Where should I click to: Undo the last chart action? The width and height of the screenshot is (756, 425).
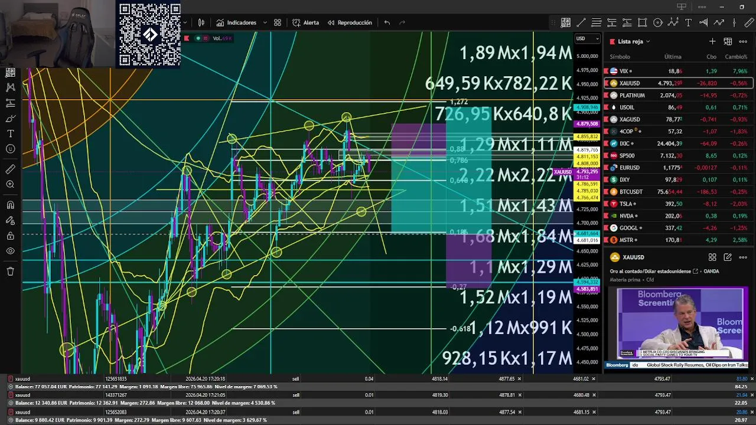(x=387, y=22)
